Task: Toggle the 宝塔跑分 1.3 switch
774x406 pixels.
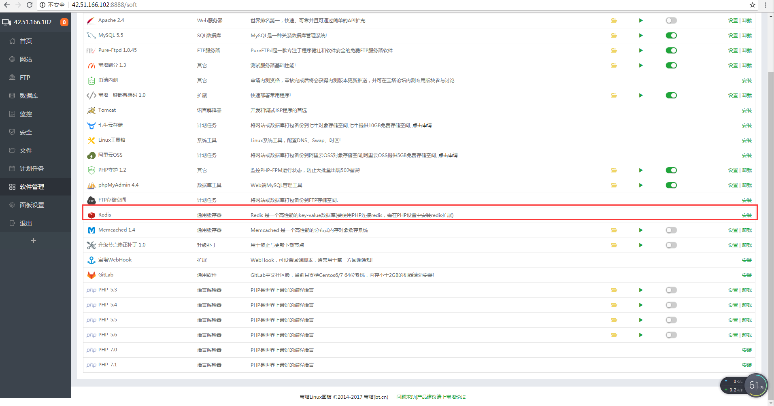Action: pyautogui.click(x=671, y=66)
